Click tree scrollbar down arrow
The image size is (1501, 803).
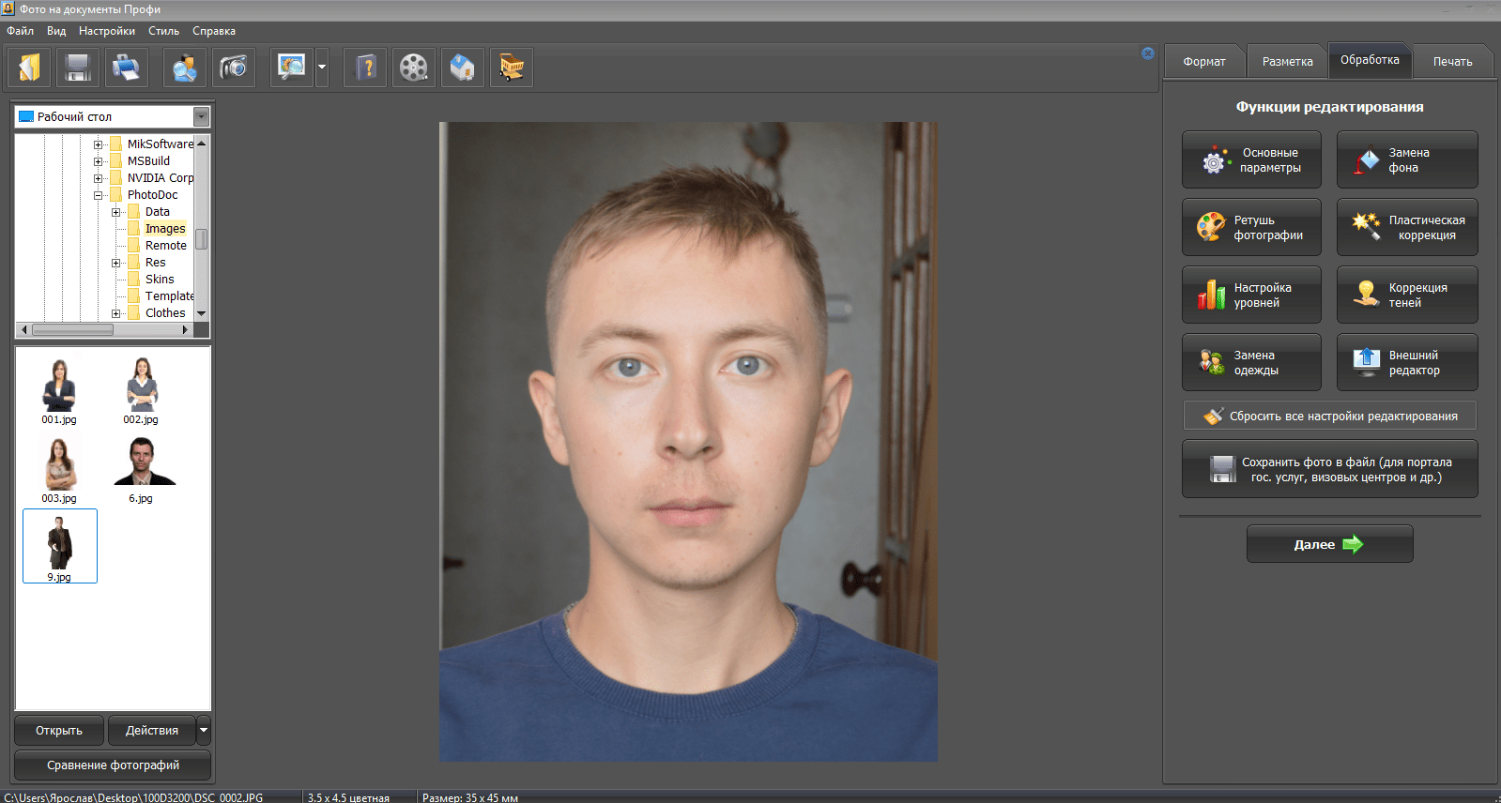[x=201, y=313]
